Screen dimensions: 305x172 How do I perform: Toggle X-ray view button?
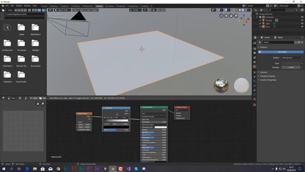(x=233, y=10)
